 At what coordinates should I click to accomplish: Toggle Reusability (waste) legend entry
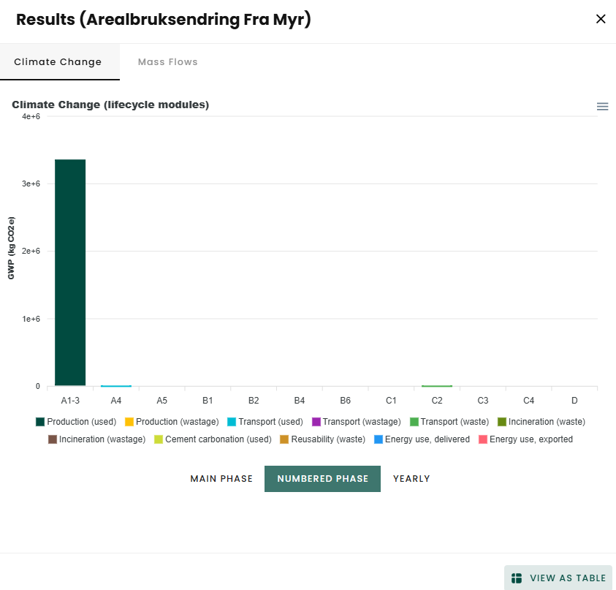pos(322,439)
